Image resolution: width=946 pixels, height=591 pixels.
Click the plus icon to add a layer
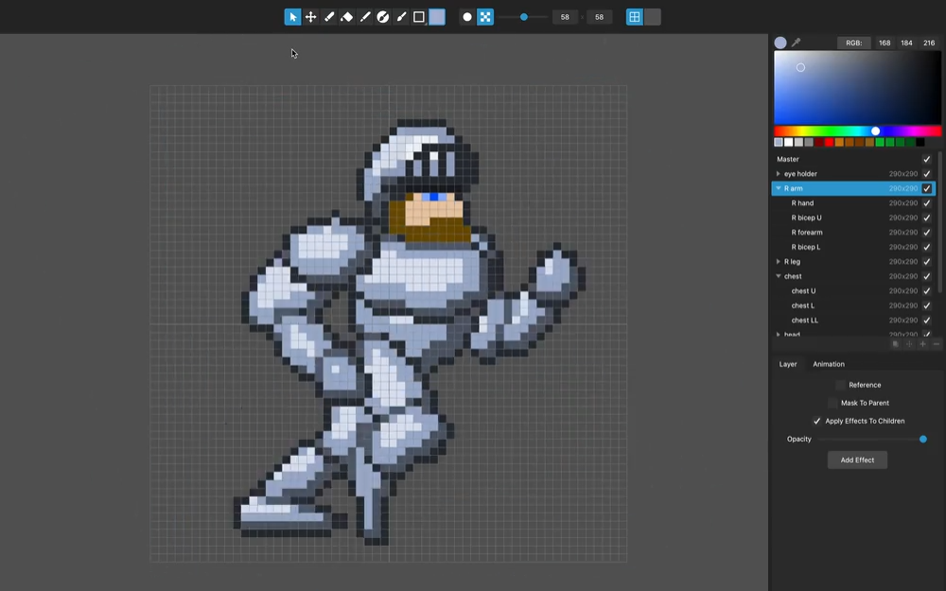[923, 344]
